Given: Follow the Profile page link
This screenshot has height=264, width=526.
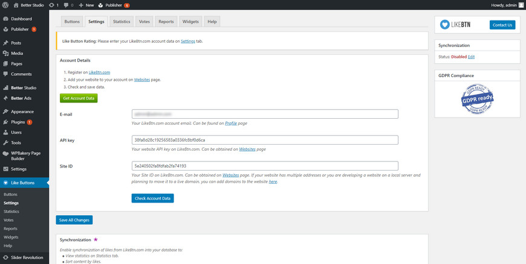Looking at the screenshot, I should click(x=231, y=123).
